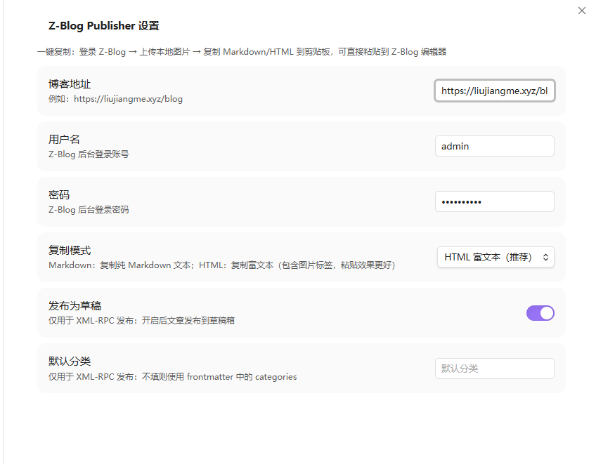
Task: Click the '用户名' setting label
Action: [64, 140]
